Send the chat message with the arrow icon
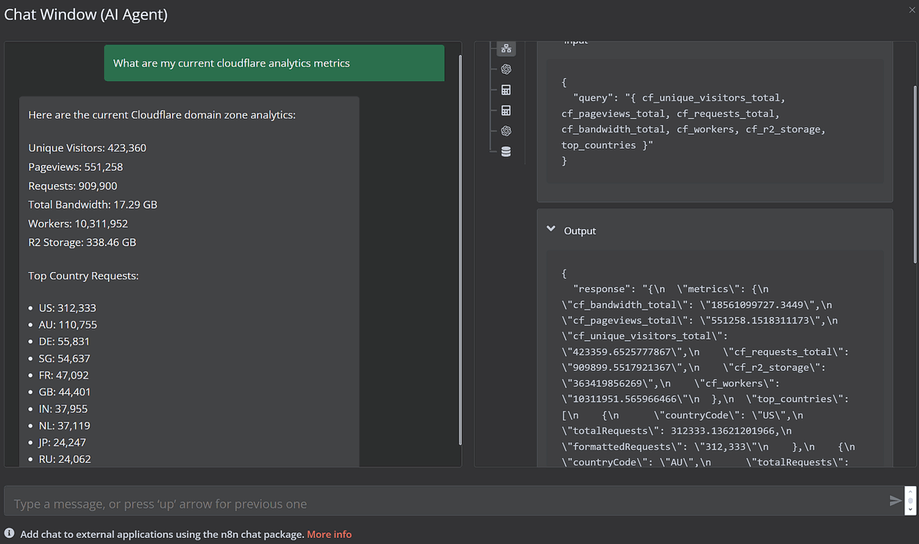This screenshot has height=544, width=919. 894,501
